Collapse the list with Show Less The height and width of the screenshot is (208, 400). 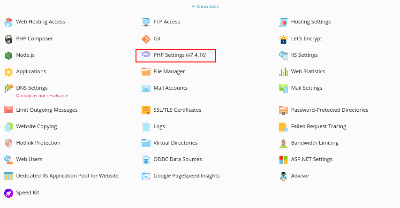(x=205, y=7)
